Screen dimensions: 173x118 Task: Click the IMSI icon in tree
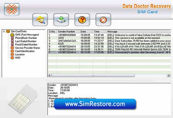[12, 58]
